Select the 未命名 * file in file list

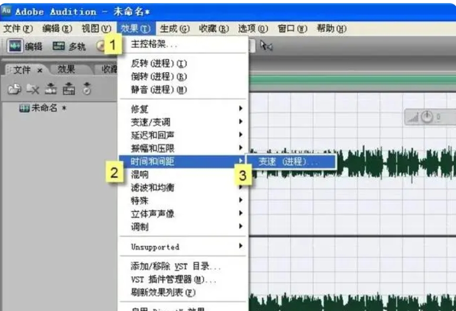coord(43,108)
